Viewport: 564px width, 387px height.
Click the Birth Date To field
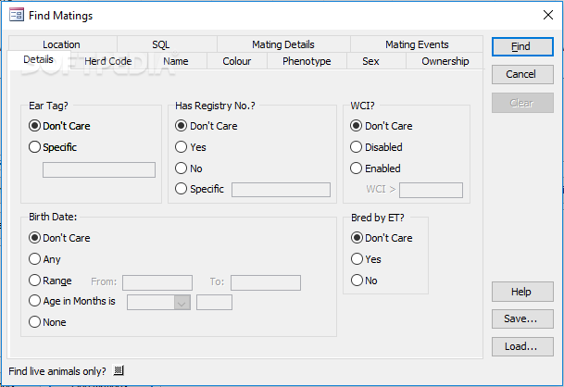(x=266, y=282)
